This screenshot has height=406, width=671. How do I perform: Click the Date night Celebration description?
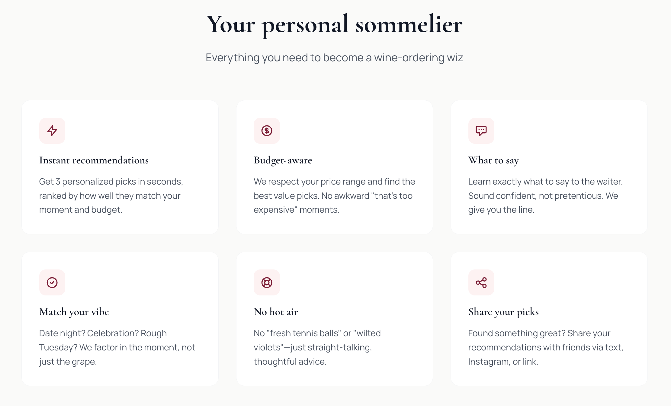point(117,347)
